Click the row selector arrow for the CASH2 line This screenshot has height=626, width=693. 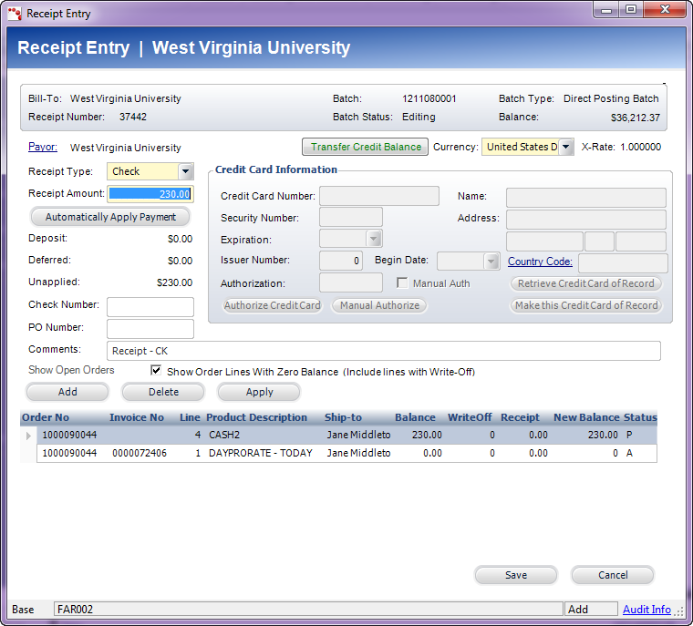point(29,436)
